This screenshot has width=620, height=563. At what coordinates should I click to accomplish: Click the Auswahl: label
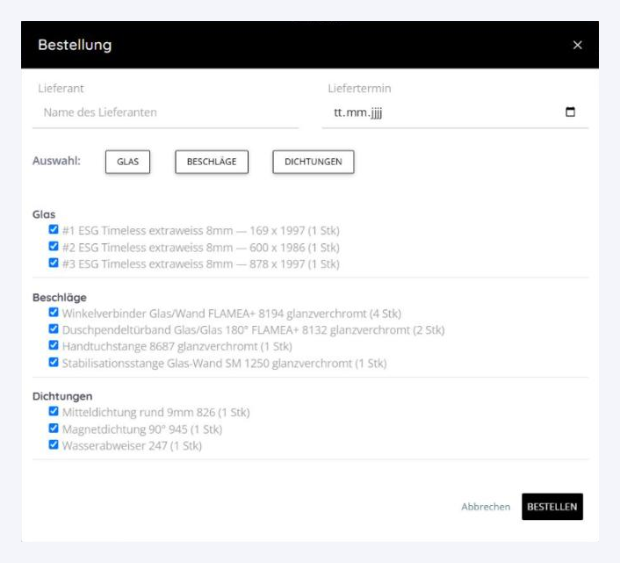coord(56,161)
